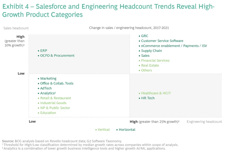Select the AdTech item

click(x=46, y=88)
